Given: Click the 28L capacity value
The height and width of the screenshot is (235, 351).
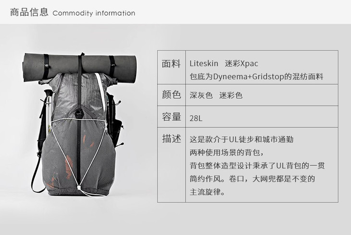Looking at the screenshot, I should (196, 118).
